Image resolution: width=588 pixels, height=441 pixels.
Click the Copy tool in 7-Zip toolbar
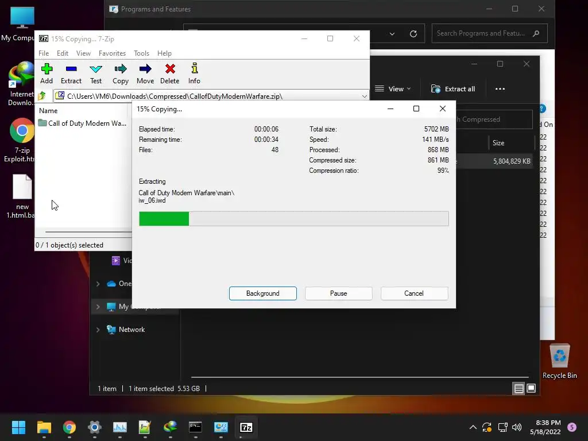coord(121,73)
